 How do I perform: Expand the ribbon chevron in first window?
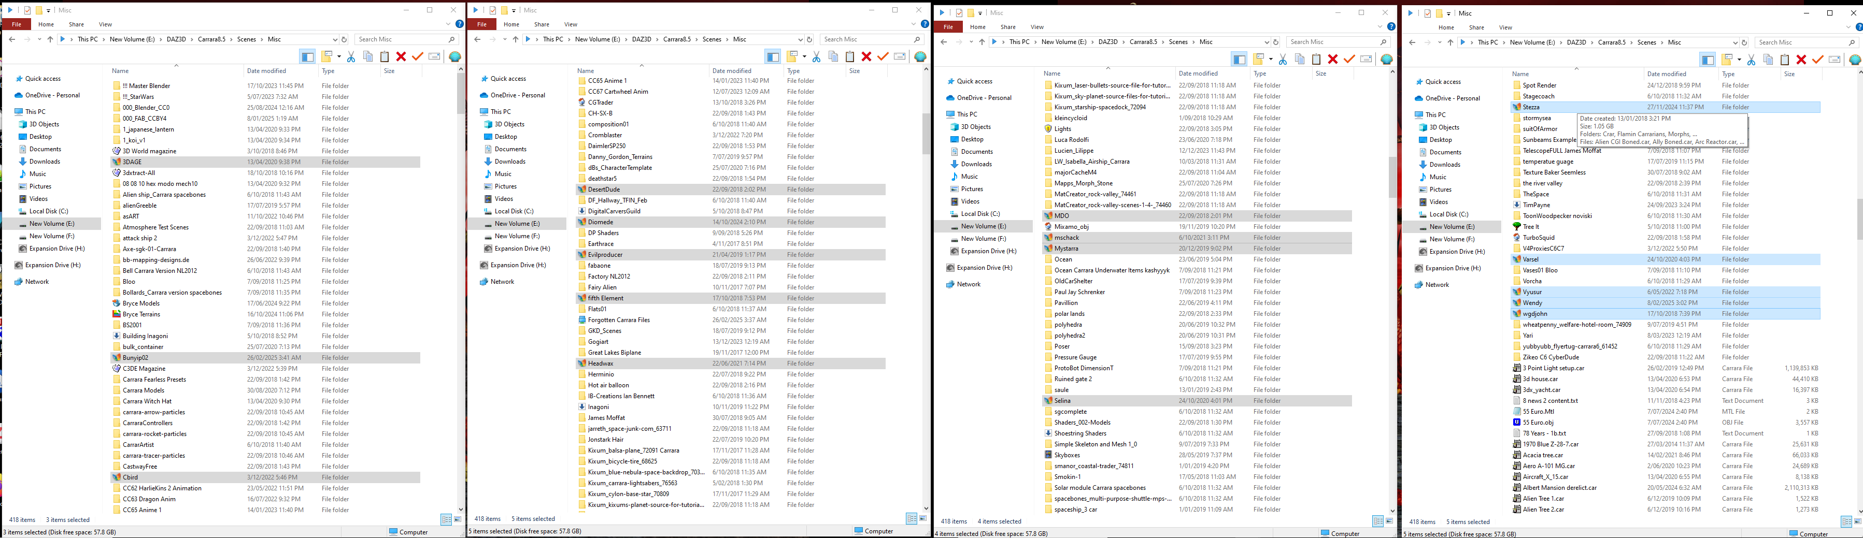coord(449,24)
